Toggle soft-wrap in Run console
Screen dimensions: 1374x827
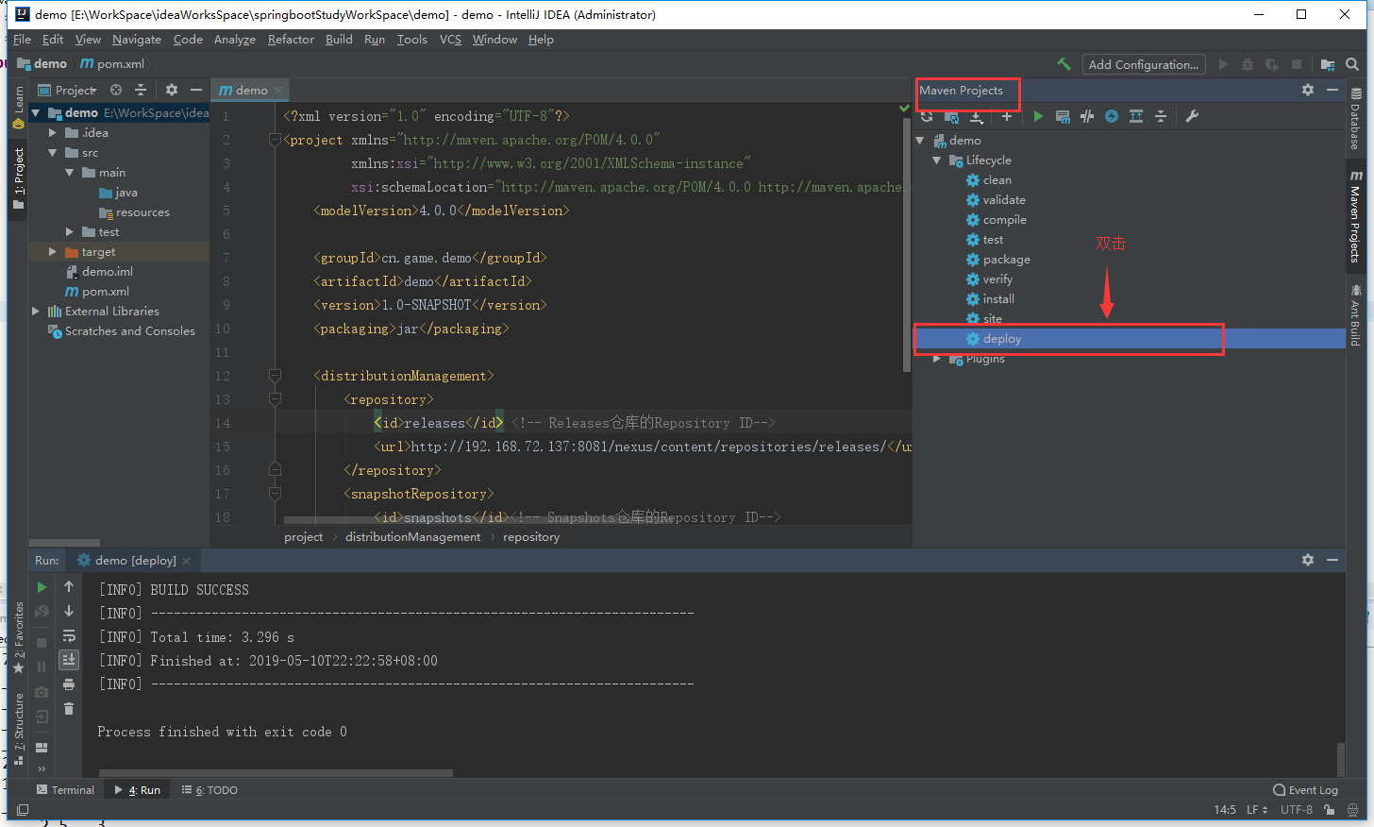point(69,636)
